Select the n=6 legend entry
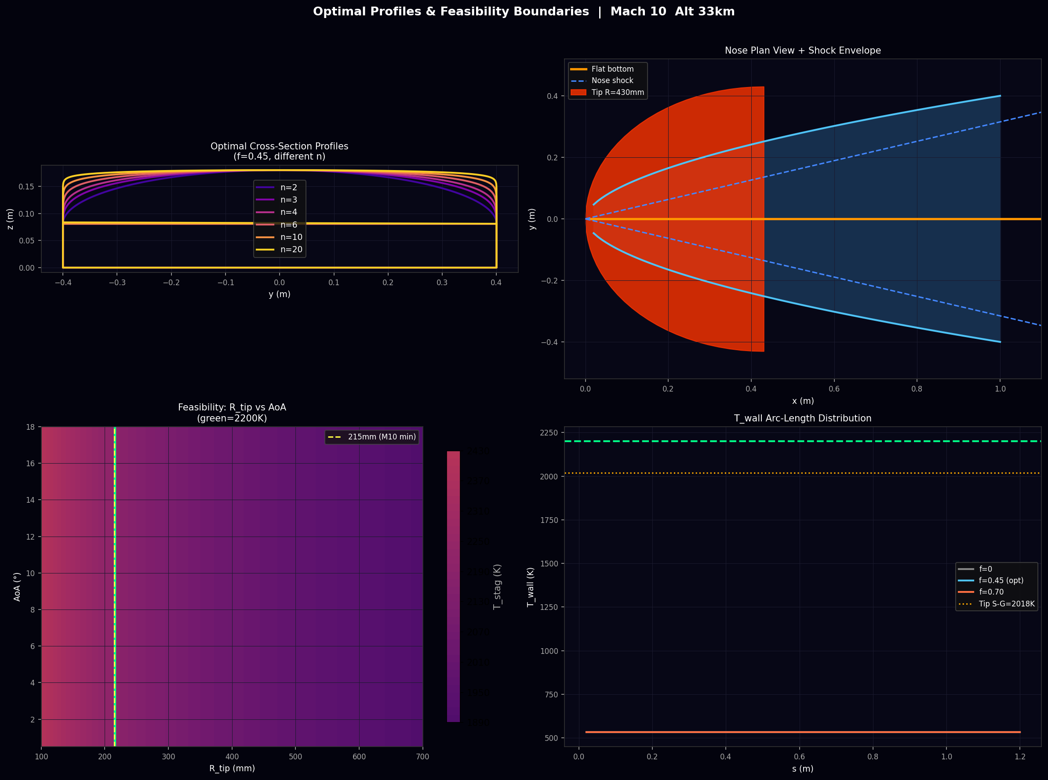The height and width of the screenshot is (780, 1048). 280,225
